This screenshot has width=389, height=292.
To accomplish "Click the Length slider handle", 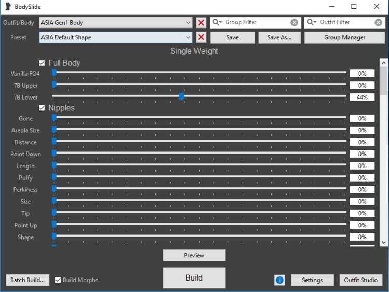I will click(x=54, y=165).
